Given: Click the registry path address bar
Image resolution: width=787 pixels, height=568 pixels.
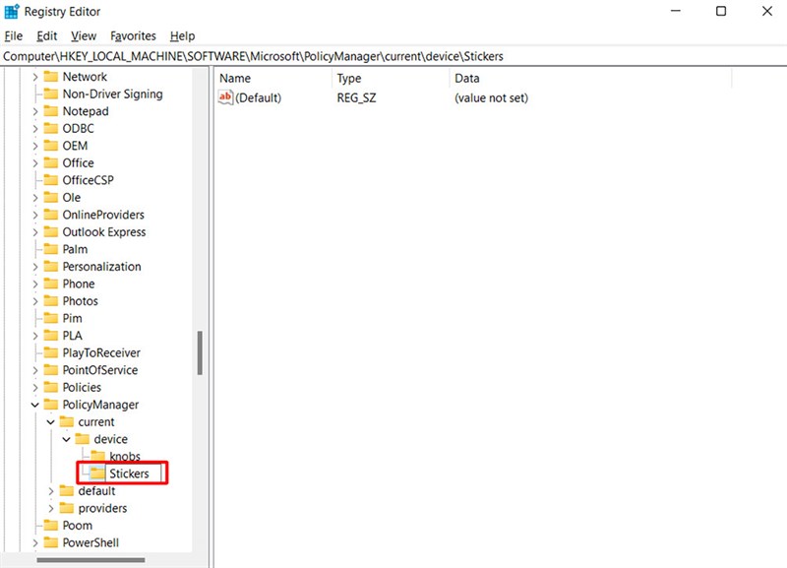Looking at the screenshot, I should (393, 56).
